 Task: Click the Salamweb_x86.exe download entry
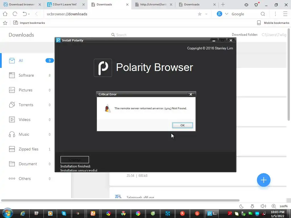tap(140, 197)
